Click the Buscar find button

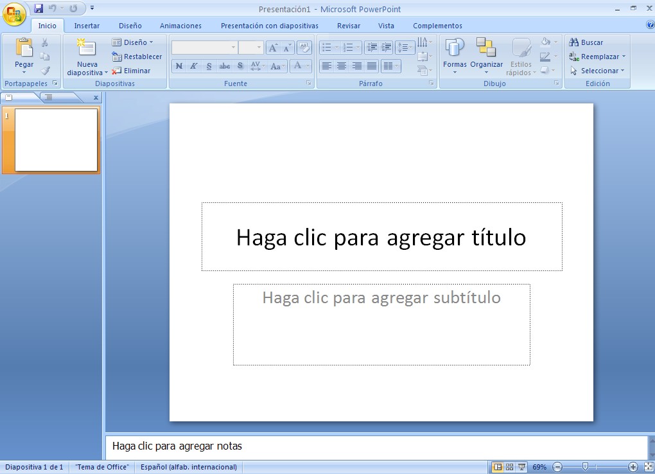pos(586,42)
